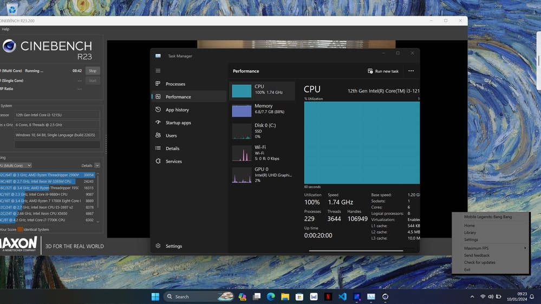Open the Processes page in Task Manager

pos(189,84)
